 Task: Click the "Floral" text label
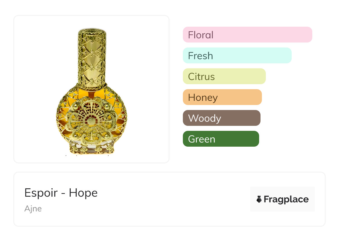pos(201,35)
